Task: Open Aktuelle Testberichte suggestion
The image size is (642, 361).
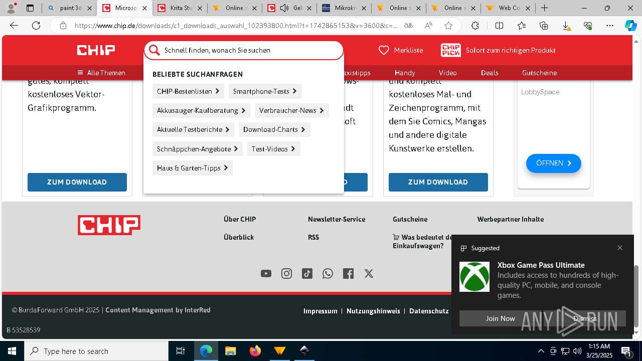Action: (x=193, y=129)
